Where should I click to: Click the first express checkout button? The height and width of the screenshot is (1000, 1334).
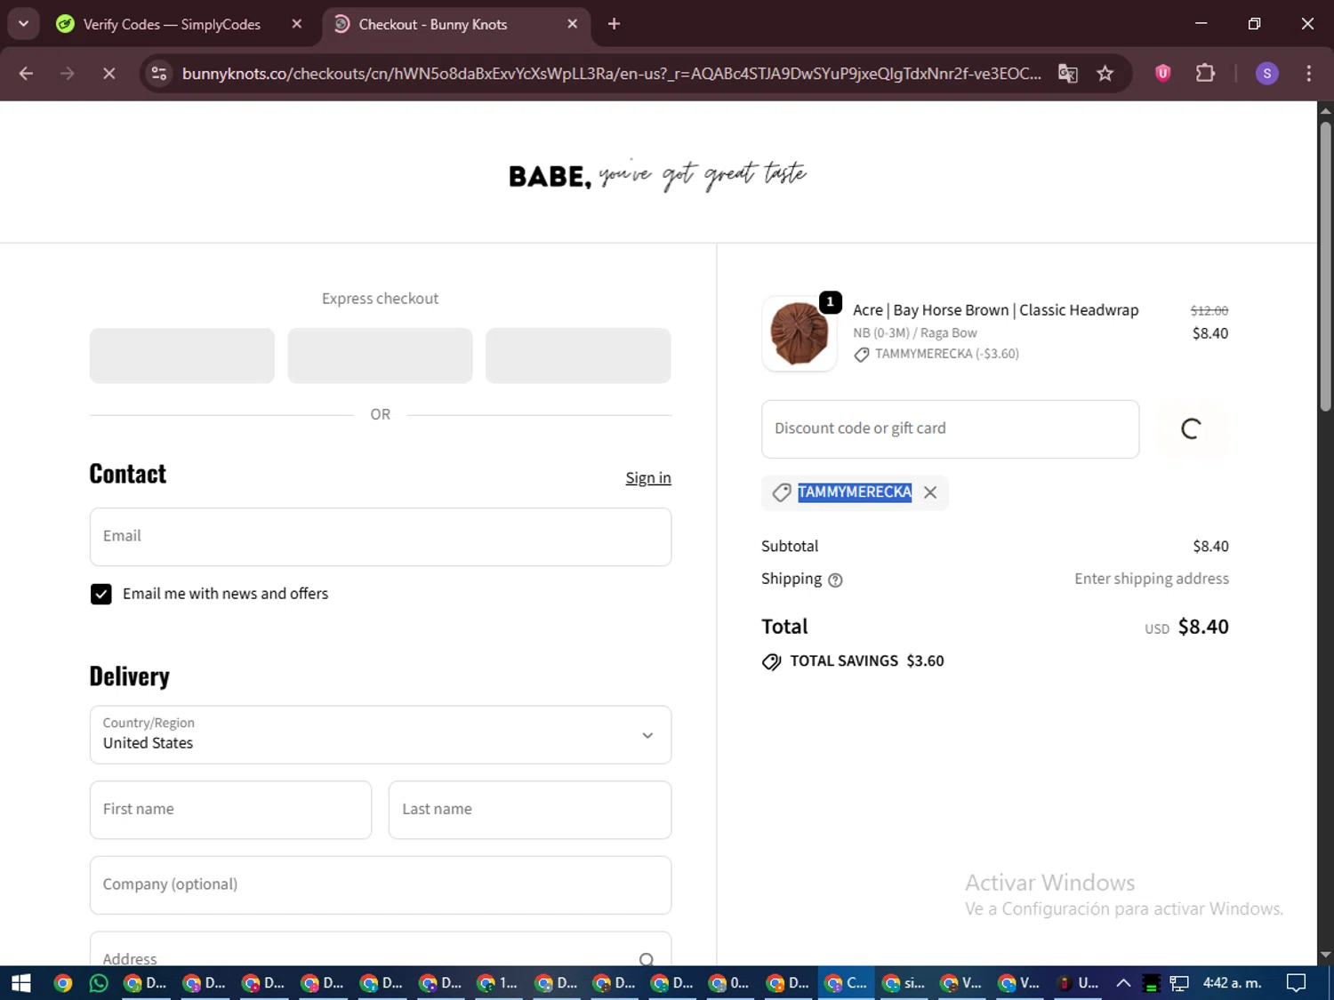(182, 356)
